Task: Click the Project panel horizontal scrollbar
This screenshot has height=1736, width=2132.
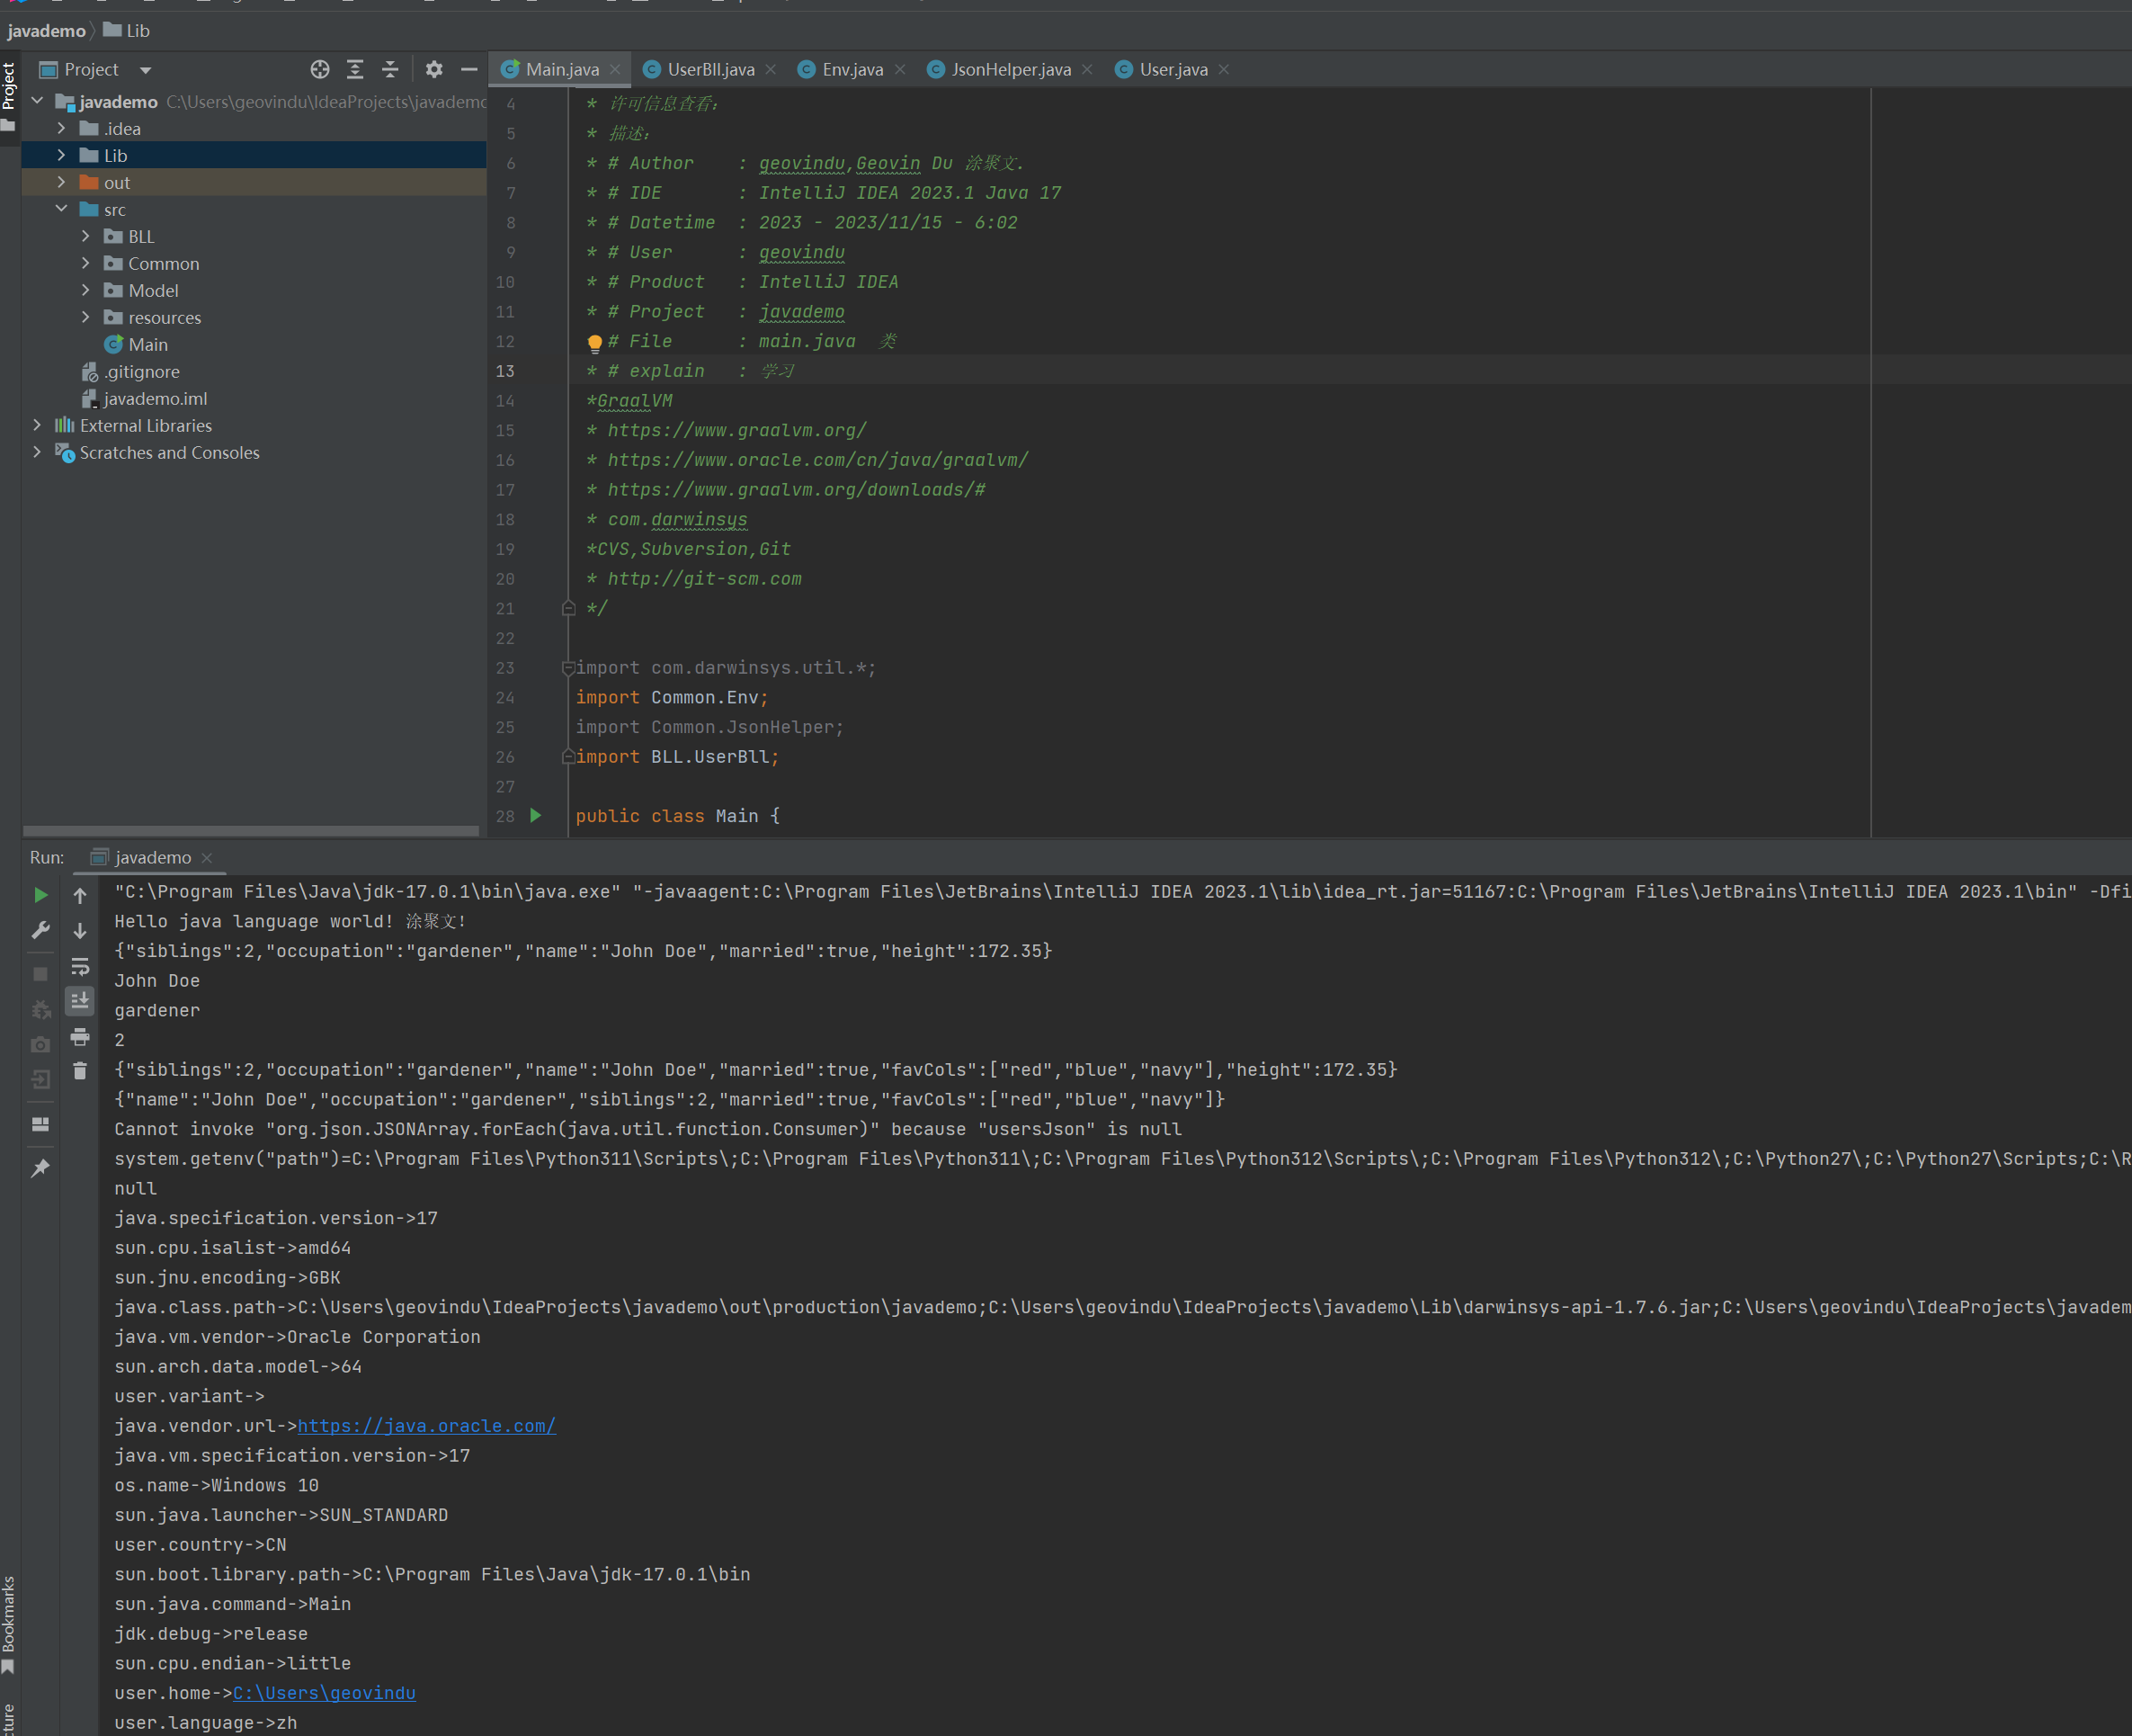Action: click(x=250, y=830)
